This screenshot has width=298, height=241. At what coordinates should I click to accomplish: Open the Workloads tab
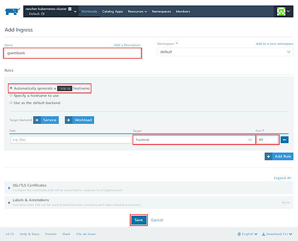(x=89, y=11)
